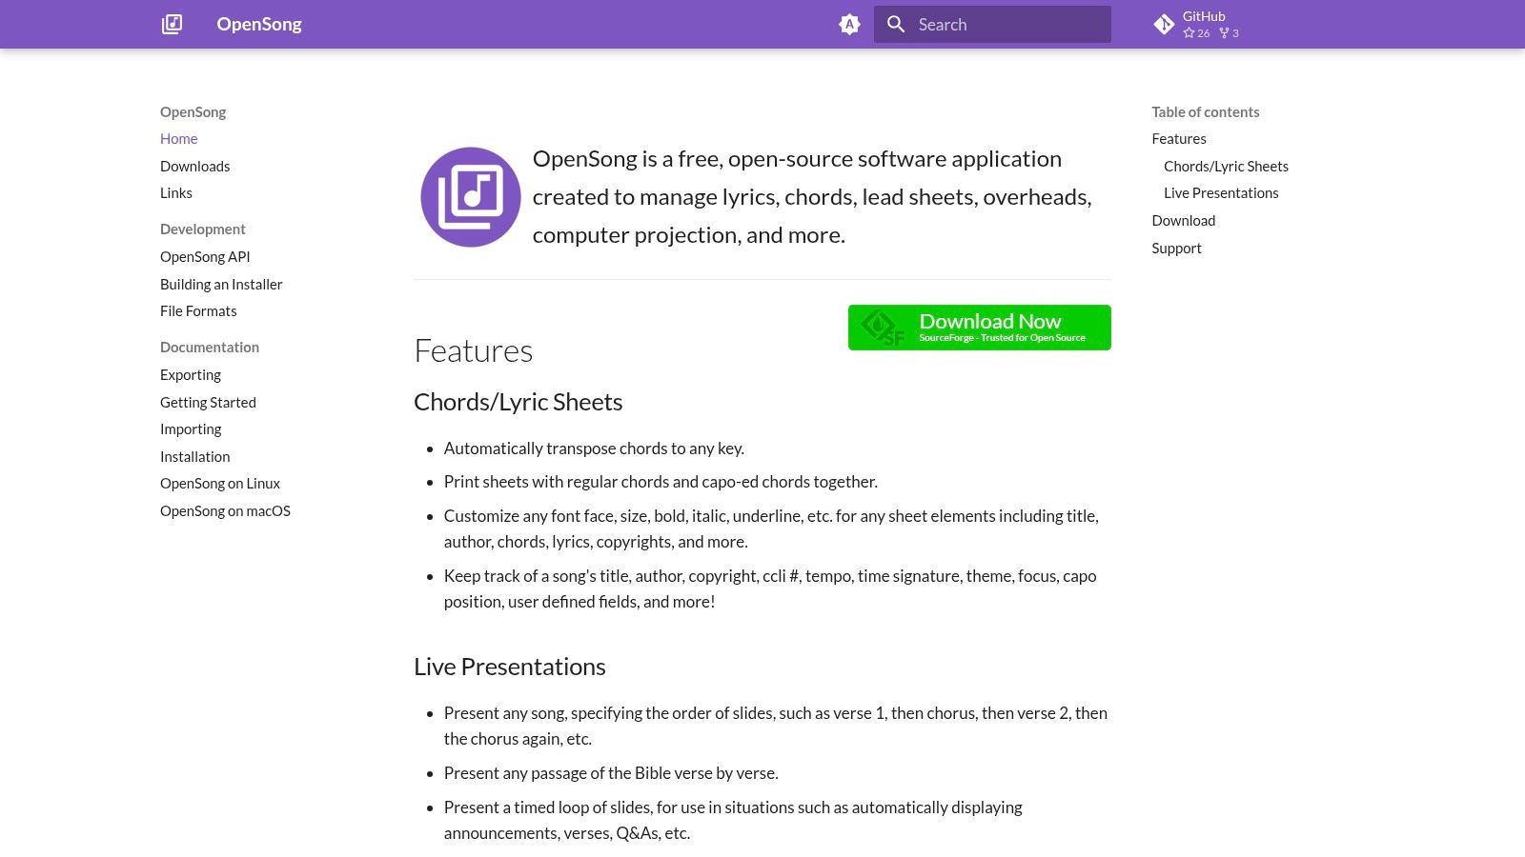Open the Importing documentation page
Screen dimensions: 1525x857
click(x=191, y=429)
